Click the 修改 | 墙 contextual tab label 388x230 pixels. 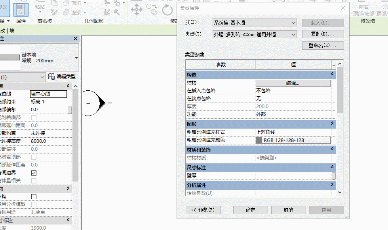[x=7, y=31]
